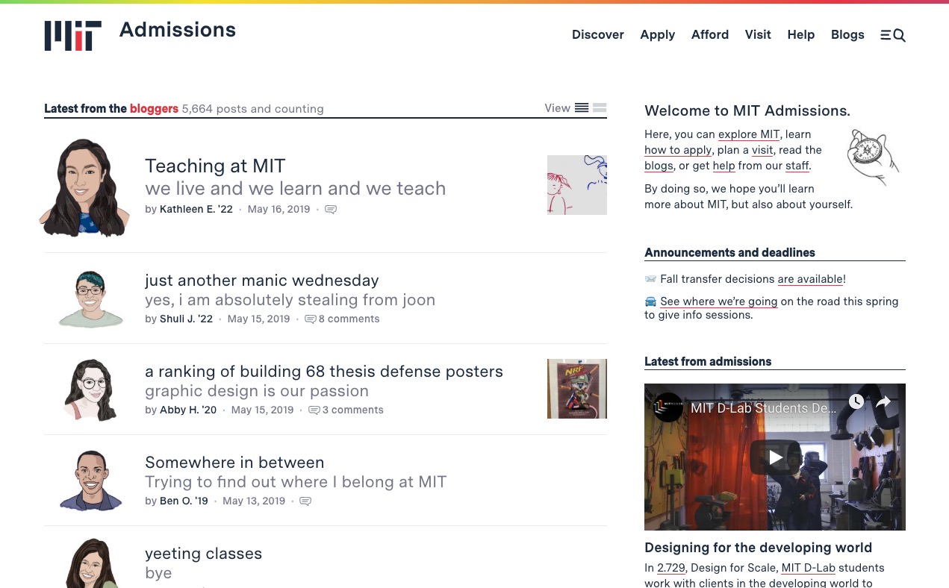Click the MIT logo
The image size is (949, 588).
(x=72, y=35)
